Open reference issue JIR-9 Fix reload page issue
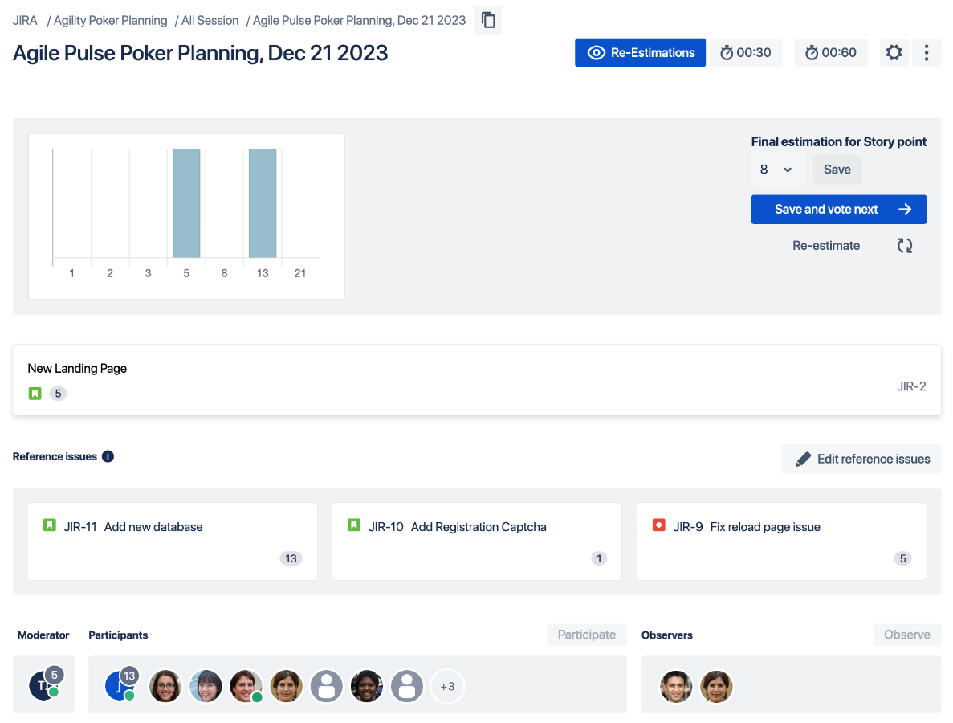Viewport: 953px width, 723px height. 782,541
